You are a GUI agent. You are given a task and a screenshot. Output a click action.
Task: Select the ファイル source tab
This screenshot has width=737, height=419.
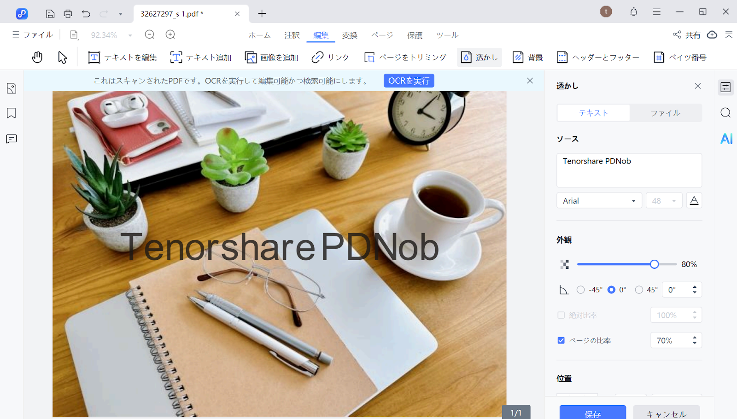point(666,113)
